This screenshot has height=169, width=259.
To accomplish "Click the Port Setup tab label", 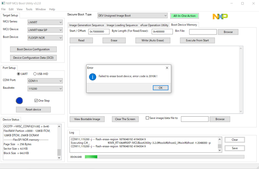I will point(9,68).
